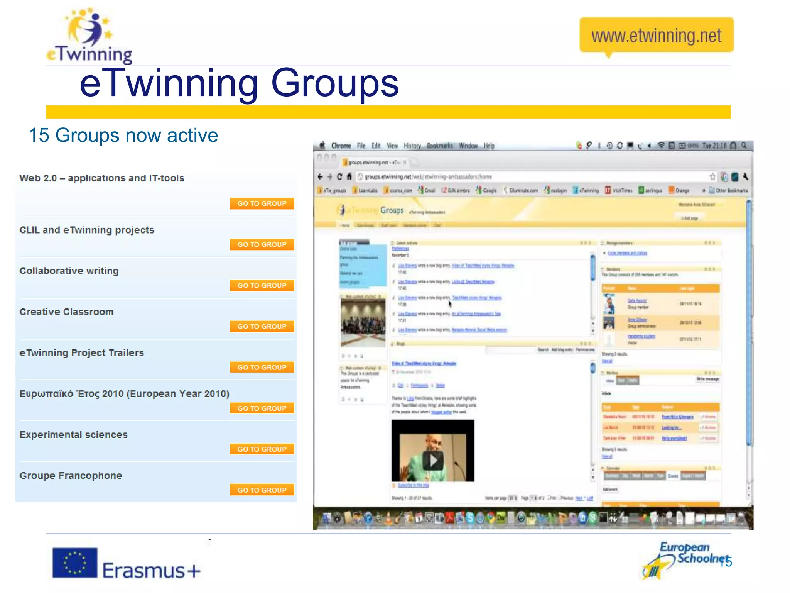
Task: Open items per page dropdown
Action: 513,498
